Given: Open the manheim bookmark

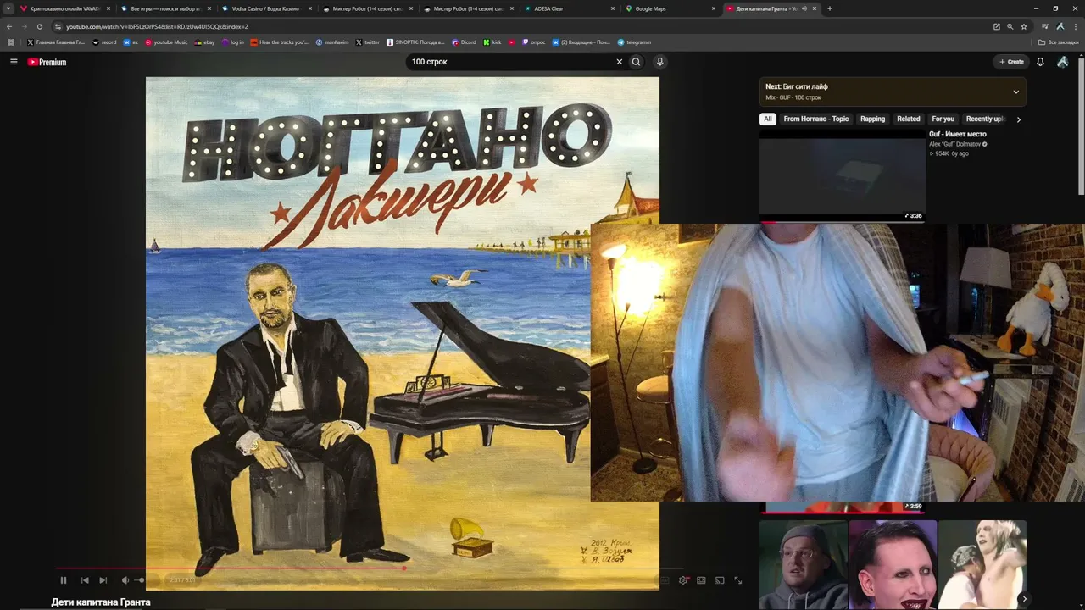Looking at the screenshot, I should [x=331, y=42].
